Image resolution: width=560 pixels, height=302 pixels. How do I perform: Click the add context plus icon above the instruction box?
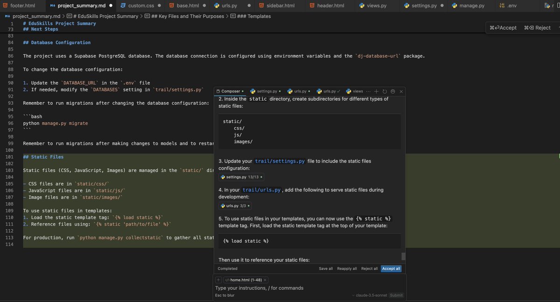point(218,280)
